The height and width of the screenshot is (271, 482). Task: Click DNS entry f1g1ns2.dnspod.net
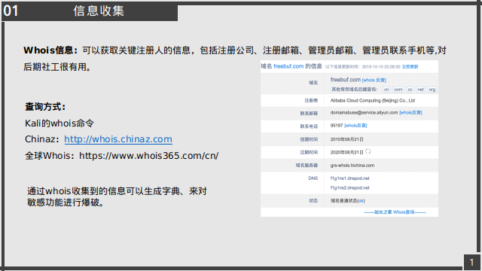pos(349,187)
